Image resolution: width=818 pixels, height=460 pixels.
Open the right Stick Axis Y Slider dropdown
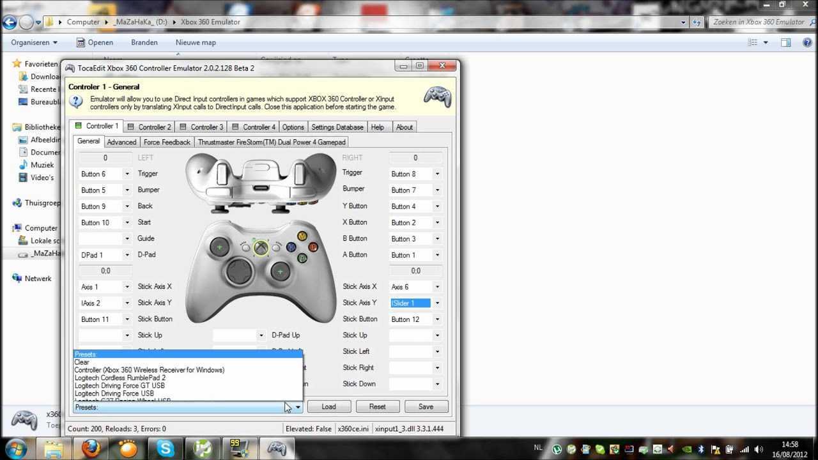coord(437,303)
